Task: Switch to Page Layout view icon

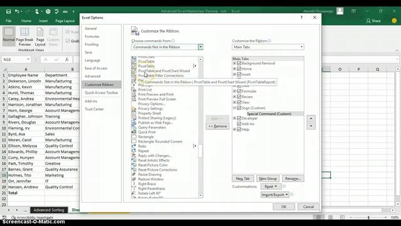Action: (x=40, y=37)
